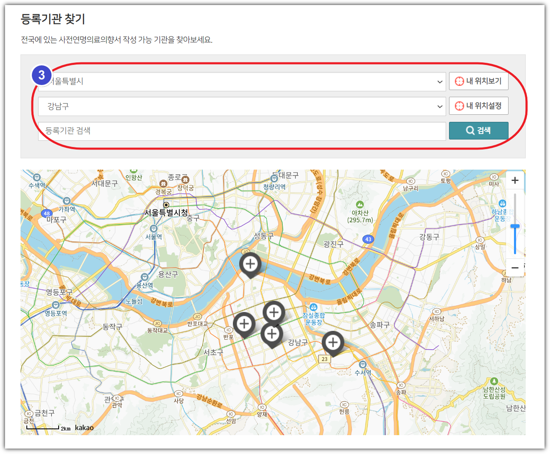The height and width of the screenshot is (454, 550).
Task: Click the kakao logo on the map
Action: coord(84,428)
